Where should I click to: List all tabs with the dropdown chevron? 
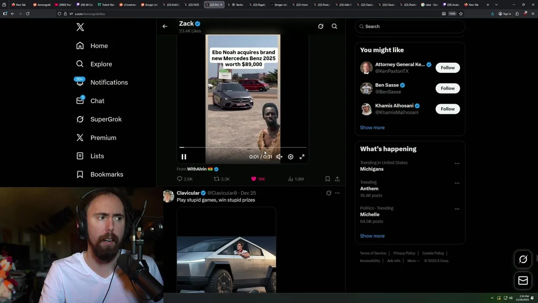click(496, 5)
